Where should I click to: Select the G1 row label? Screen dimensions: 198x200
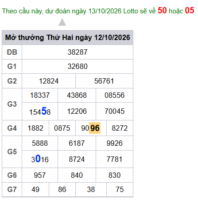(12, 66)
